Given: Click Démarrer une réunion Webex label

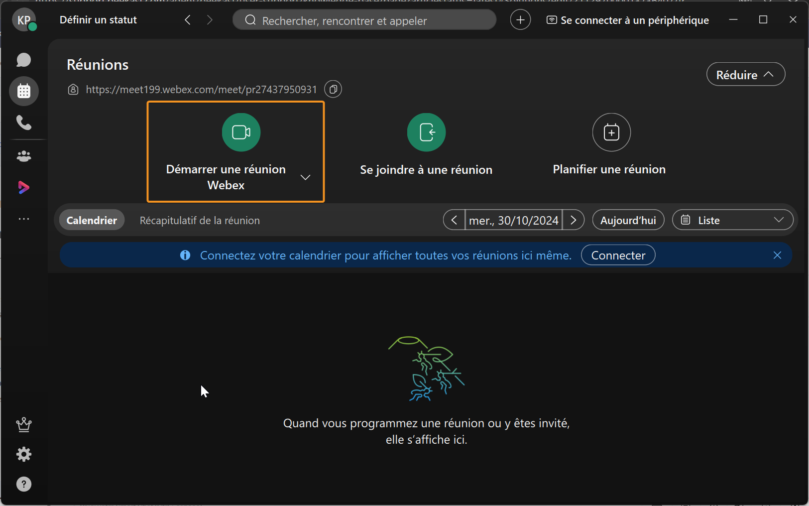Looking at the screenshot, I should click(226, 177).
